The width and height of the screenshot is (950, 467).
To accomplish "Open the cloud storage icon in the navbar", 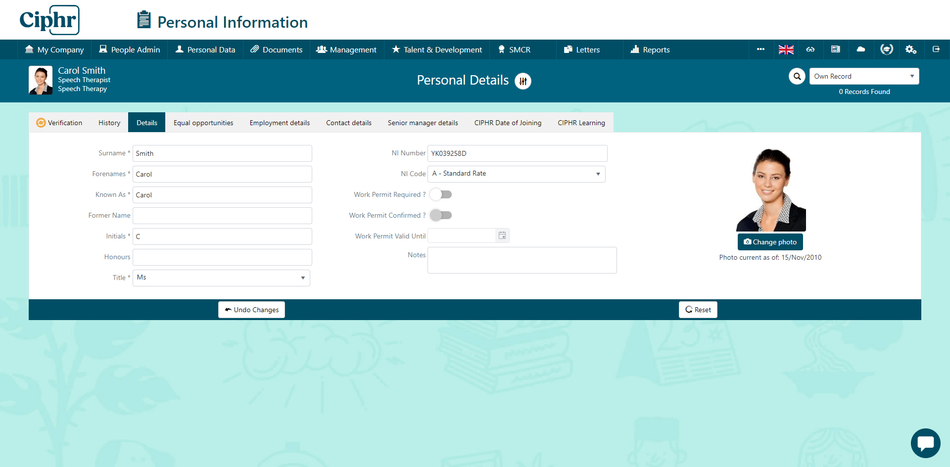I will [860, 49].
